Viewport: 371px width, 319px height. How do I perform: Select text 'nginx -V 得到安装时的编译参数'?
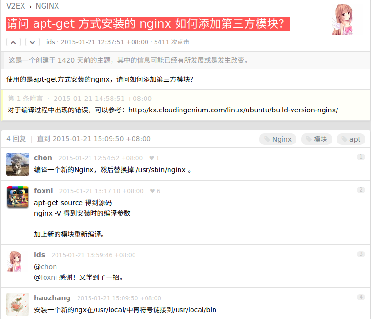[x=82, y=213]
